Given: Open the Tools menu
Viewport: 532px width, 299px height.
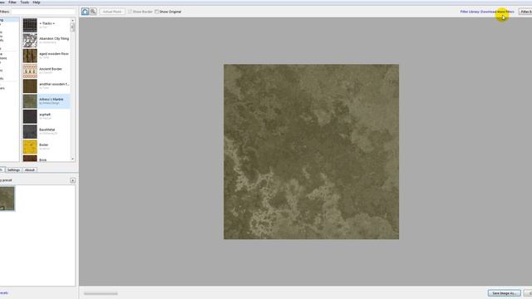Looking at the screenshot, I should click(x=24, y=2).
